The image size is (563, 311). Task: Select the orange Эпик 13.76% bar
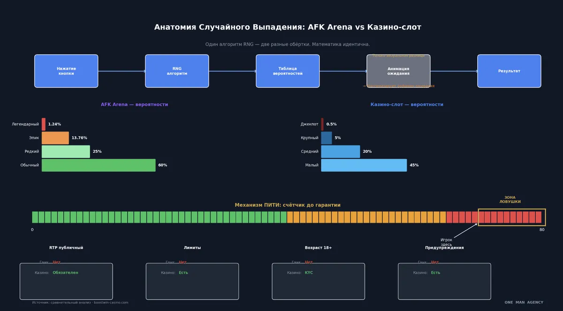[55, 138]
